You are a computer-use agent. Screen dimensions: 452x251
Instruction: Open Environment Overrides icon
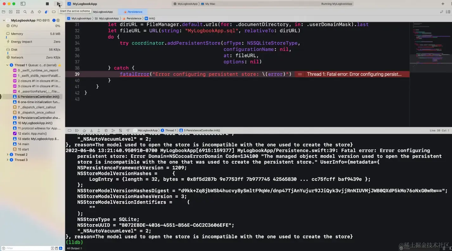[120, 130]
